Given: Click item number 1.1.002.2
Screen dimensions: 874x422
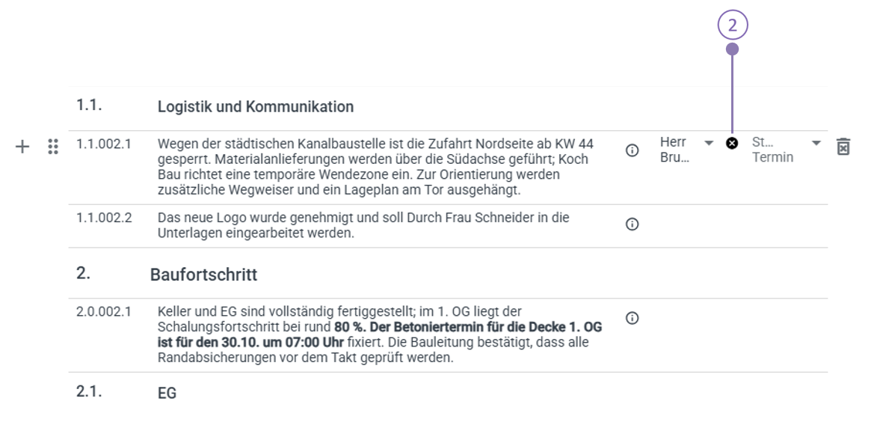Looking at the screenshot, I should coord(104,218).
